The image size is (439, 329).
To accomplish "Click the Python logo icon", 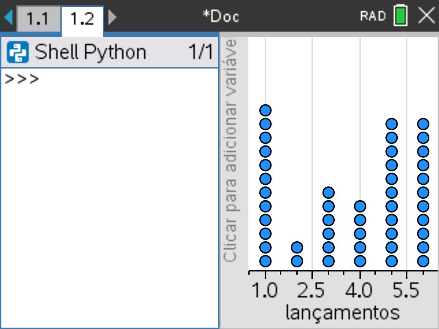I will (18, 52).
